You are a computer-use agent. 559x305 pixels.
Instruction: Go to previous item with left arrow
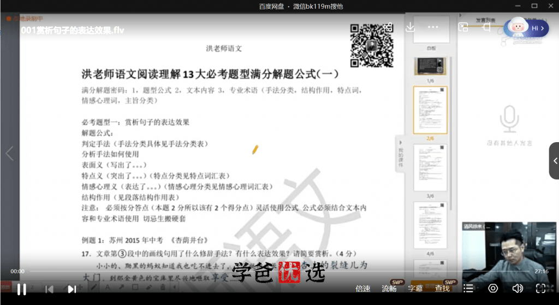(10, 154)
